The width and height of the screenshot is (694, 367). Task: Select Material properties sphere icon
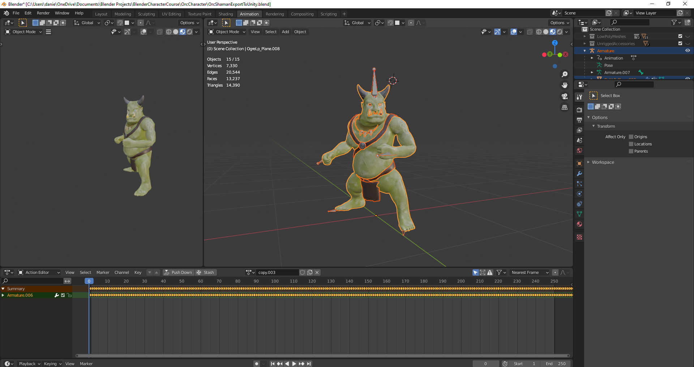(579, 224)
